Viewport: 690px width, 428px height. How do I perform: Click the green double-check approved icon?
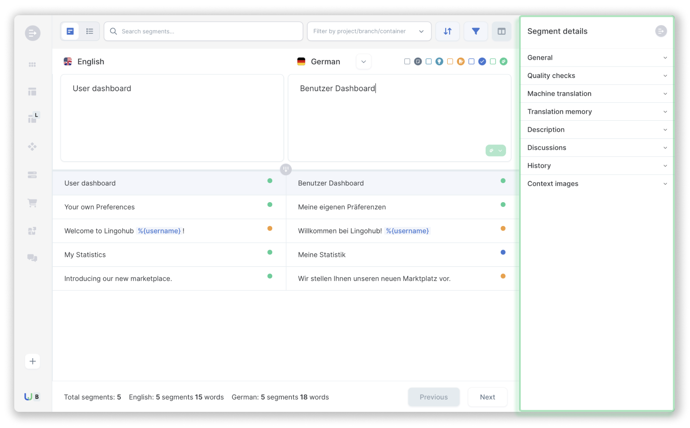[x=504, y=61]
